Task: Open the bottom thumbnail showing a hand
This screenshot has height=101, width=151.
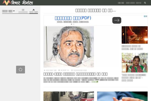Action: pos(122,96)
